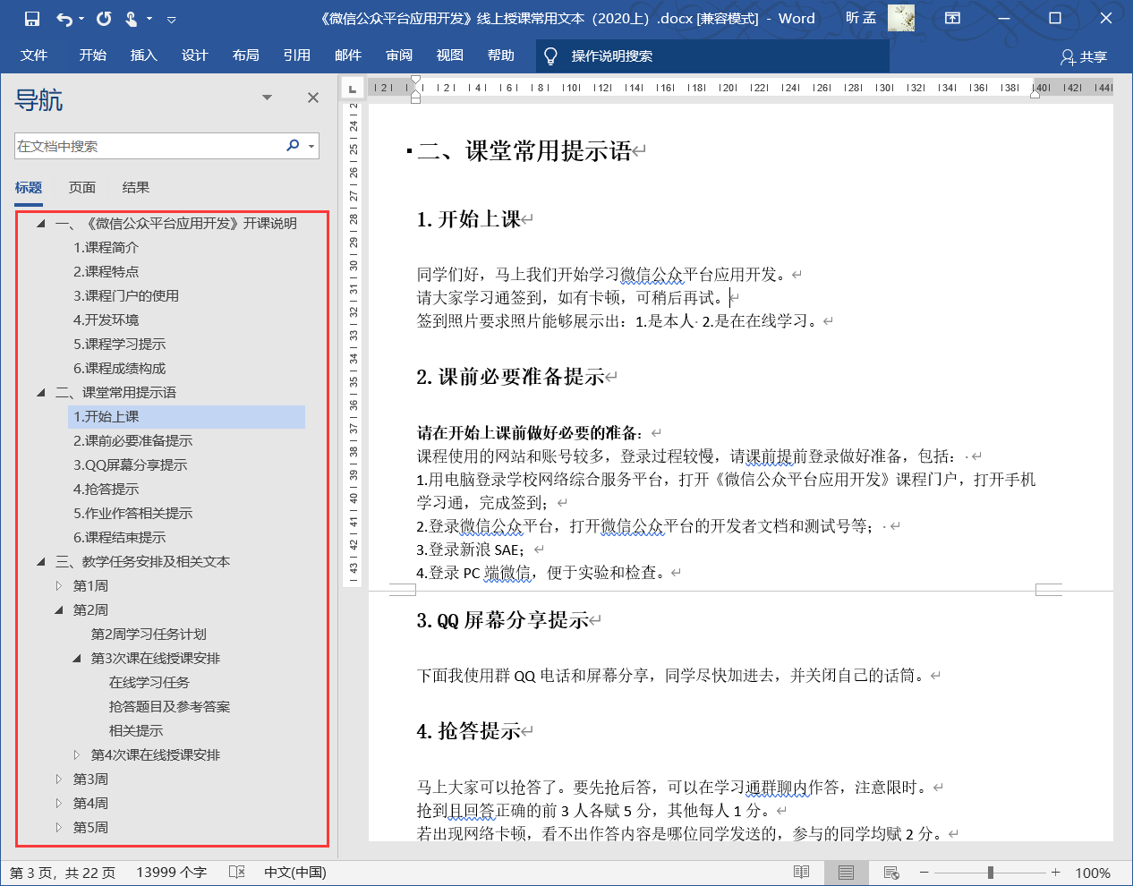Save the document using the floppy icon

pos(32,18)
